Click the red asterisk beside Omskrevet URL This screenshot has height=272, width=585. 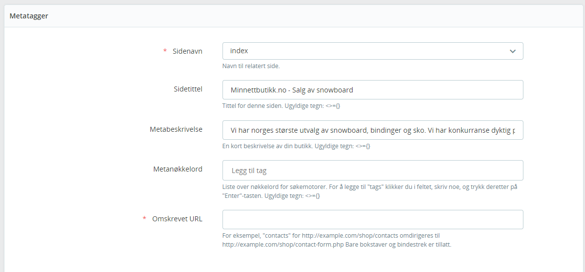point(145,219)
